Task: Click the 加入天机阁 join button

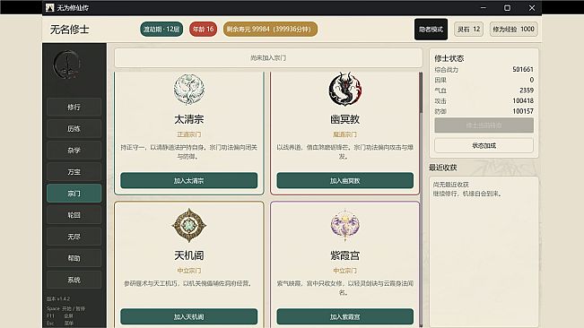Action: [x=188, y=317]
